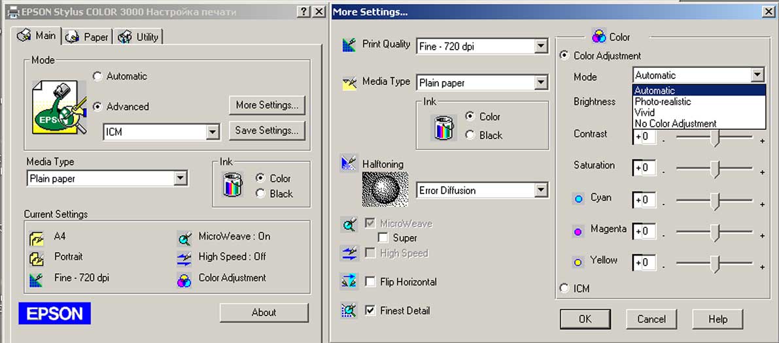Click the Contrast value field
This screenshot has height=343, width=779.
click(x=644, y=137)
